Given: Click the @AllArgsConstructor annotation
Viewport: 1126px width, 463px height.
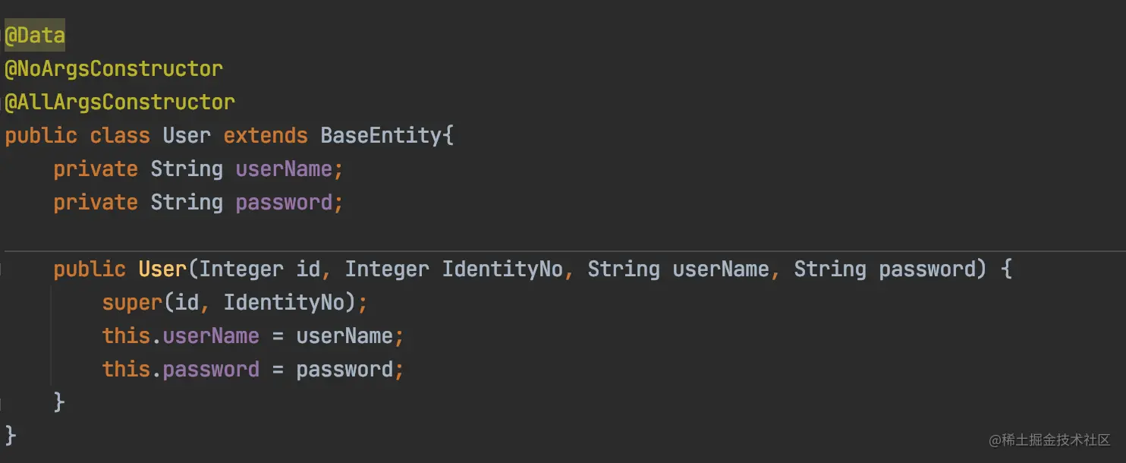Looking at the screenshot, I should point(120,102).
